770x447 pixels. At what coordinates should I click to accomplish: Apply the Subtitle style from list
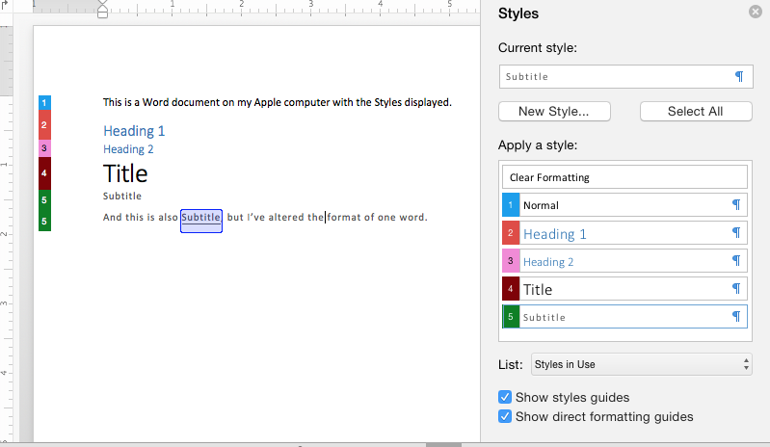point(624,317)
